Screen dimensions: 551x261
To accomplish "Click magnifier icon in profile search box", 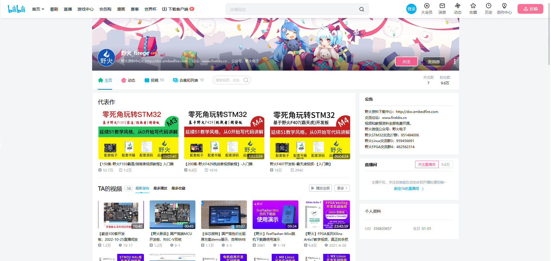I will (246, 80).
